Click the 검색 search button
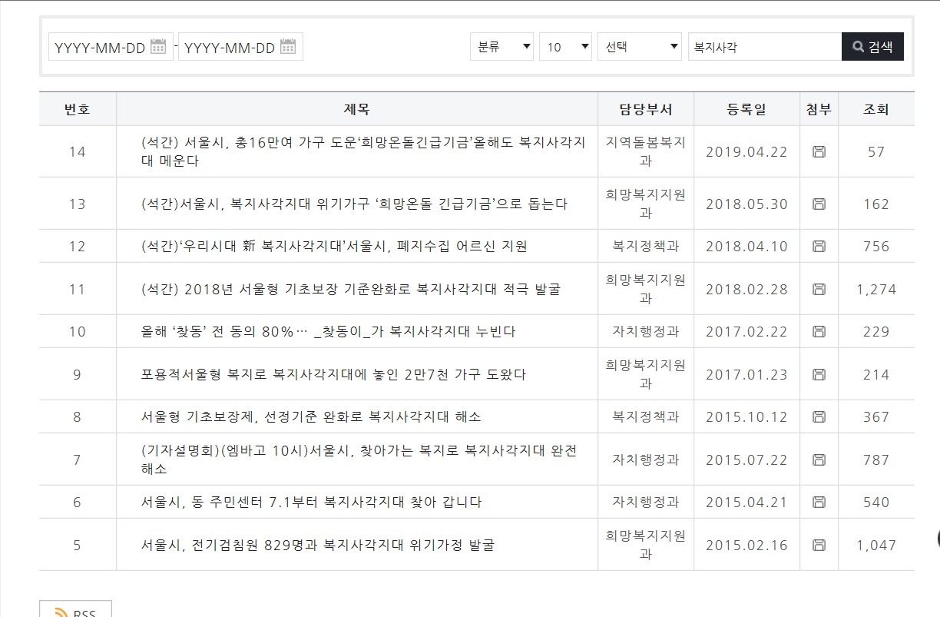The height and width of the screenshot is (617, 940). coord(872,47)
